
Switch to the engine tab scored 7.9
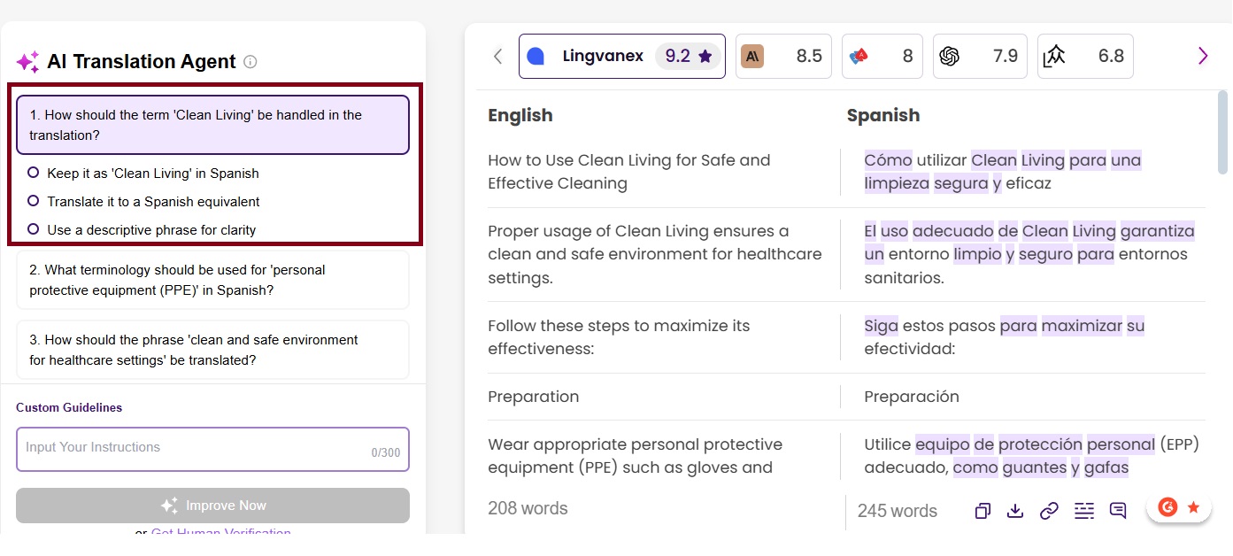tap(982, 57)
